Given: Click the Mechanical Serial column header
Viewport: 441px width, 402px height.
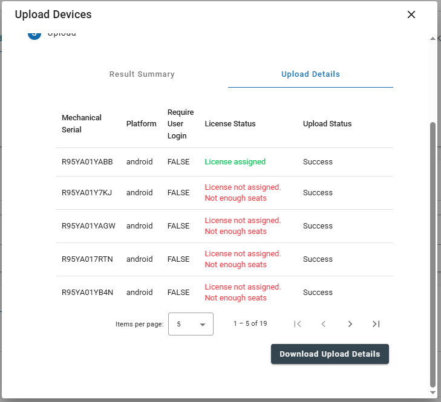Looking at the screenshot, I should tap(82, 124).
